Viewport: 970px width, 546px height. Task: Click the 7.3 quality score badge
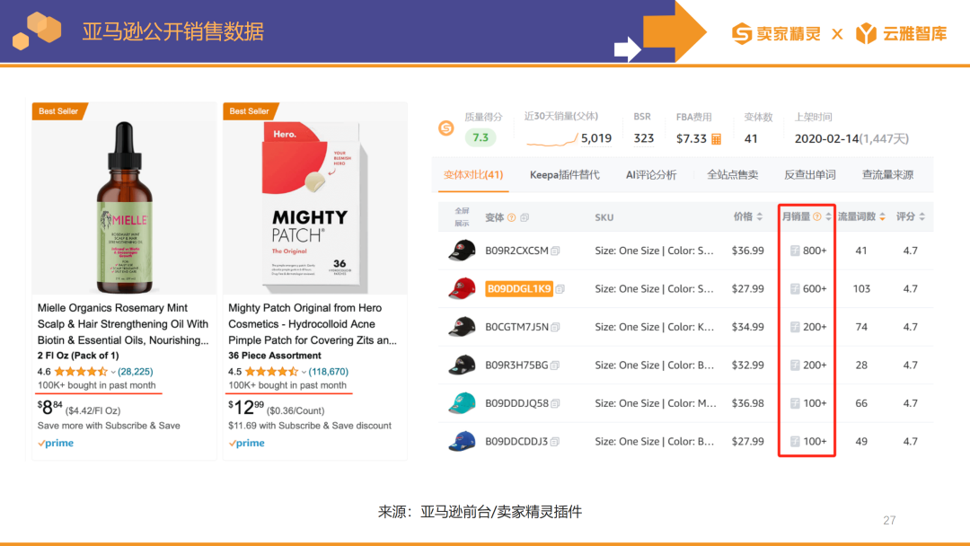click(480, 137)
